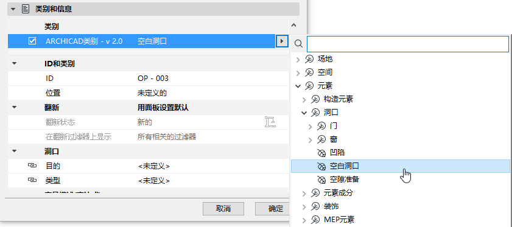Click the classification icon beside 构造元素
The height and width of the screenshot is (227, 512).
(315, 99)
